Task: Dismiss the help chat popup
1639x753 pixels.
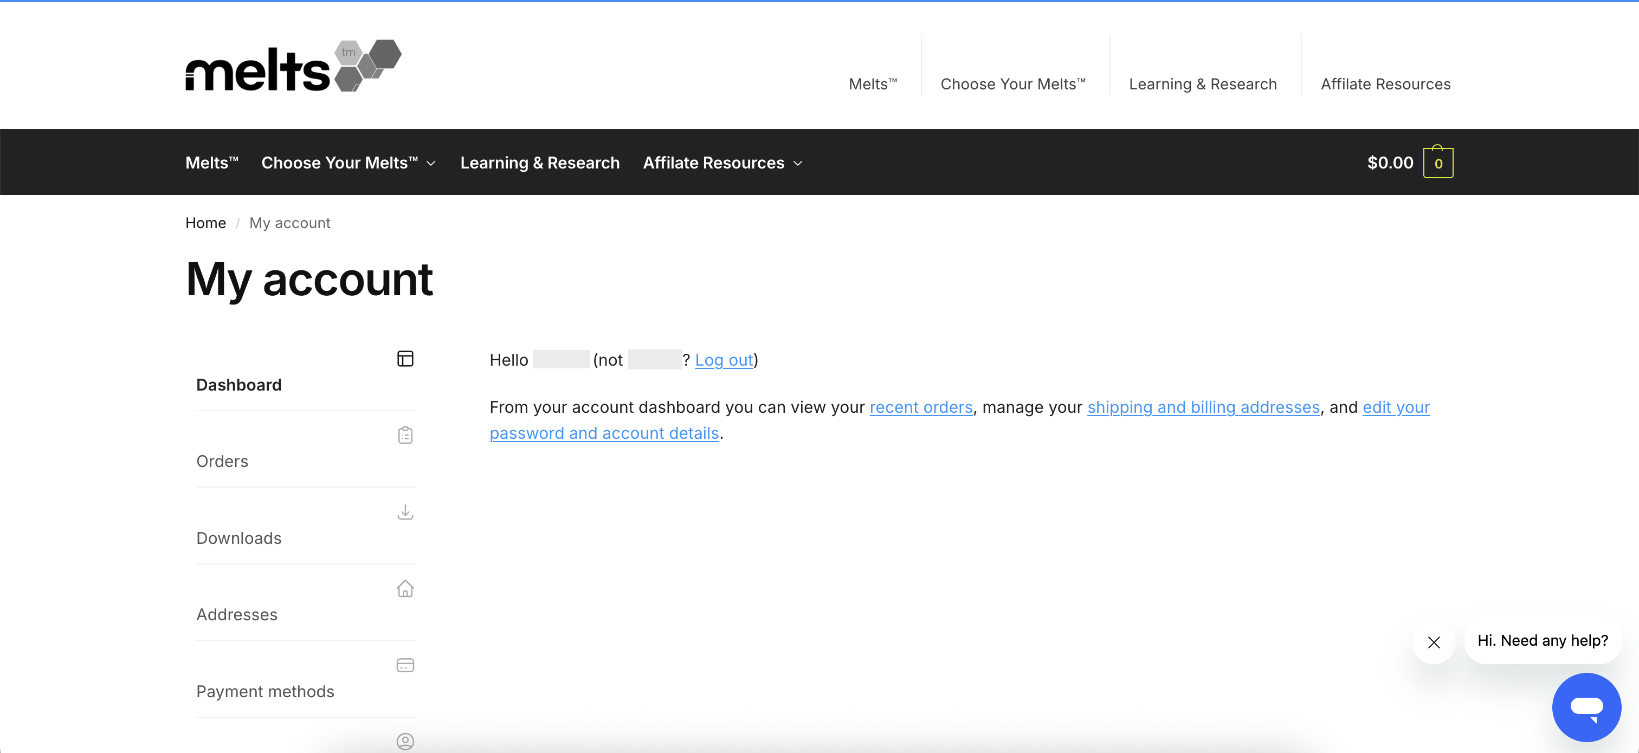Action: click(x=1434, y=642)
